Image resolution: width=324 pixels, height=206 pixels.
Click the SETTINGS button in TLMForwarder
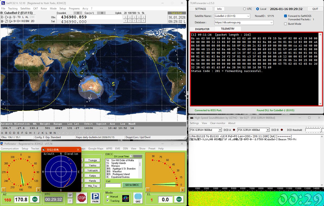(x=201, y=9)
